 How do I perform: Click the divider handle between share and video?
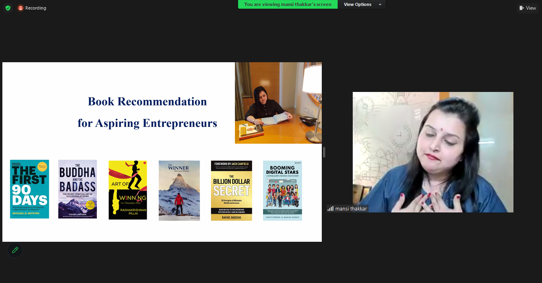[324, 152]
